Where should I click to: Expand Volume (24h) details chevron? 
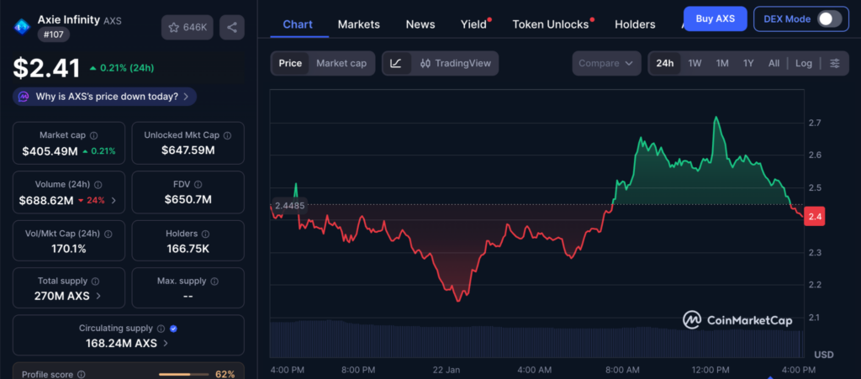pyautogui.click(x=114, y=200)
